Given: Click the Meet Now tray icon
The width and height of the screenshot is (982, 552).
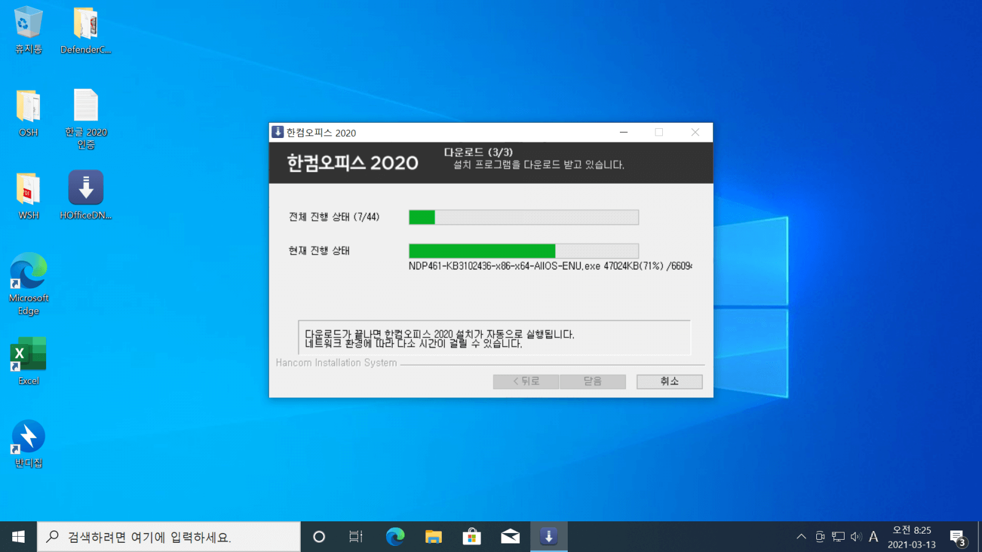Looking at the screenshot, I should tap(820, 537).
